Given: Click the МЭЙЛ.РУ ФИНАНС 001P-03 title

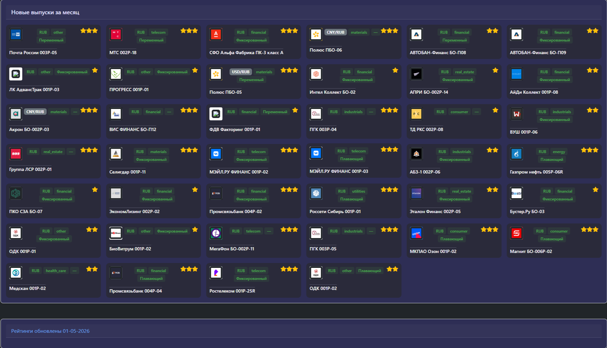Looking at the screenshot, I should click(x=339, y=171).
